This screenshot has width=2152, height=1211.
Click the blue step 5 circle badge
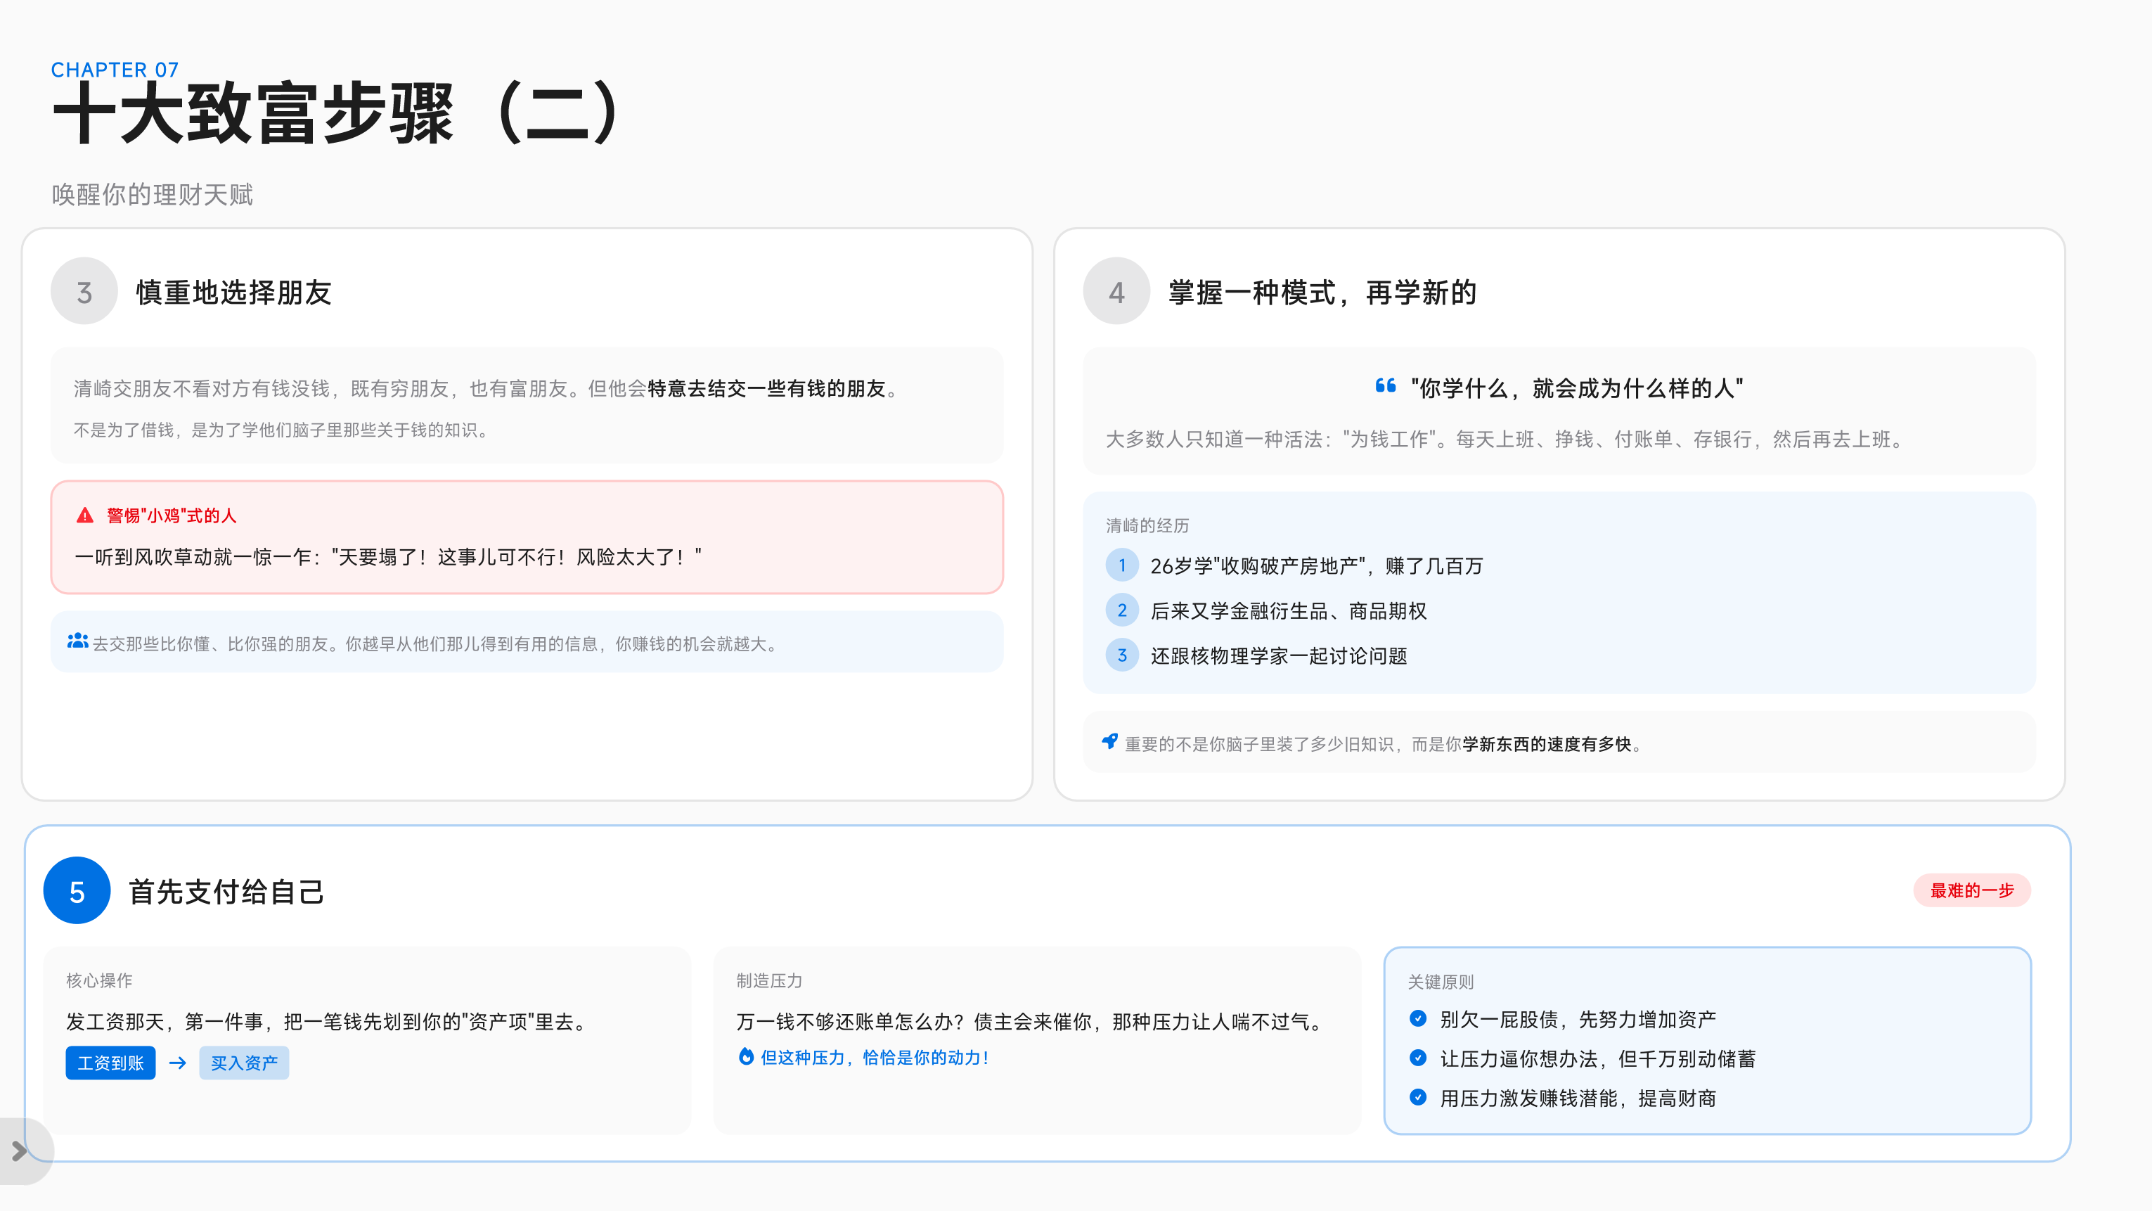point(77,891)
